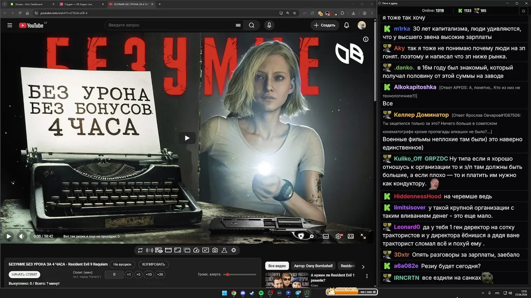Add five minutes with the +5 button
Image resolution: width=531 pixels, height=298 pixels.
[138, 274]
